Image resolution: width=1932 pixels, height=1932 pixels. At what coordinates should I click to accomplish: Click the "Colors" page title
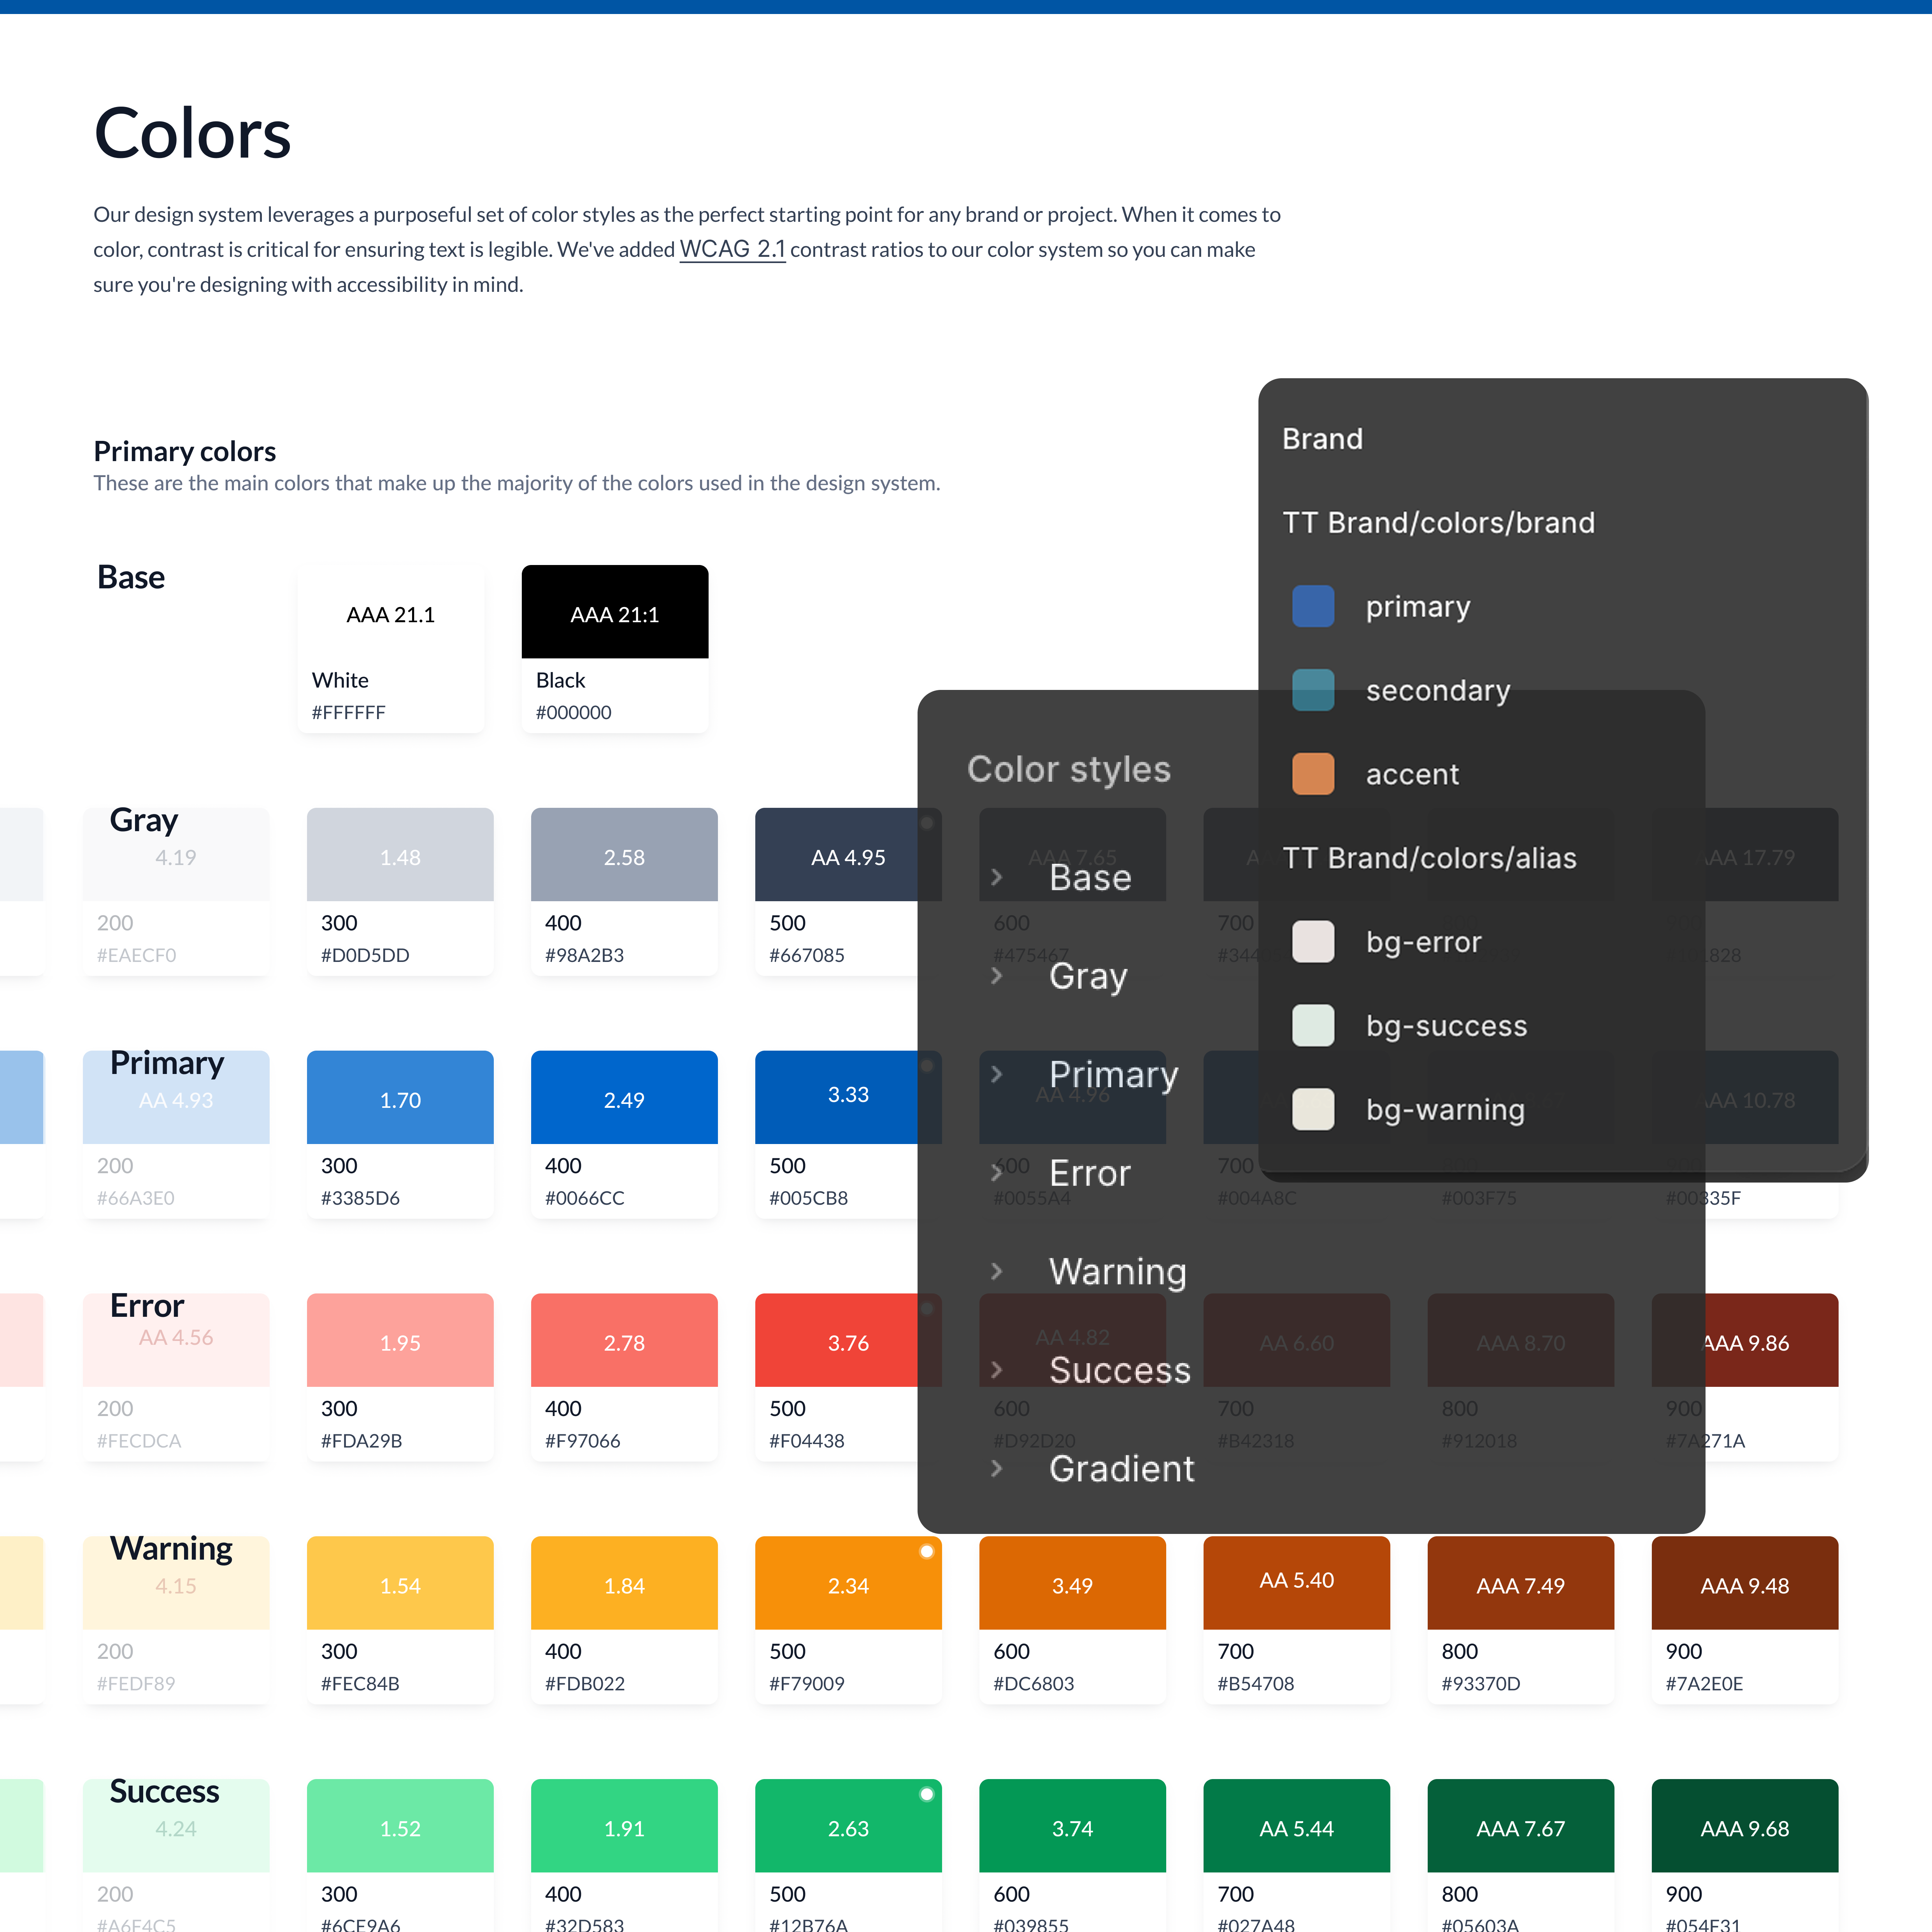click(x=193, y=134)
